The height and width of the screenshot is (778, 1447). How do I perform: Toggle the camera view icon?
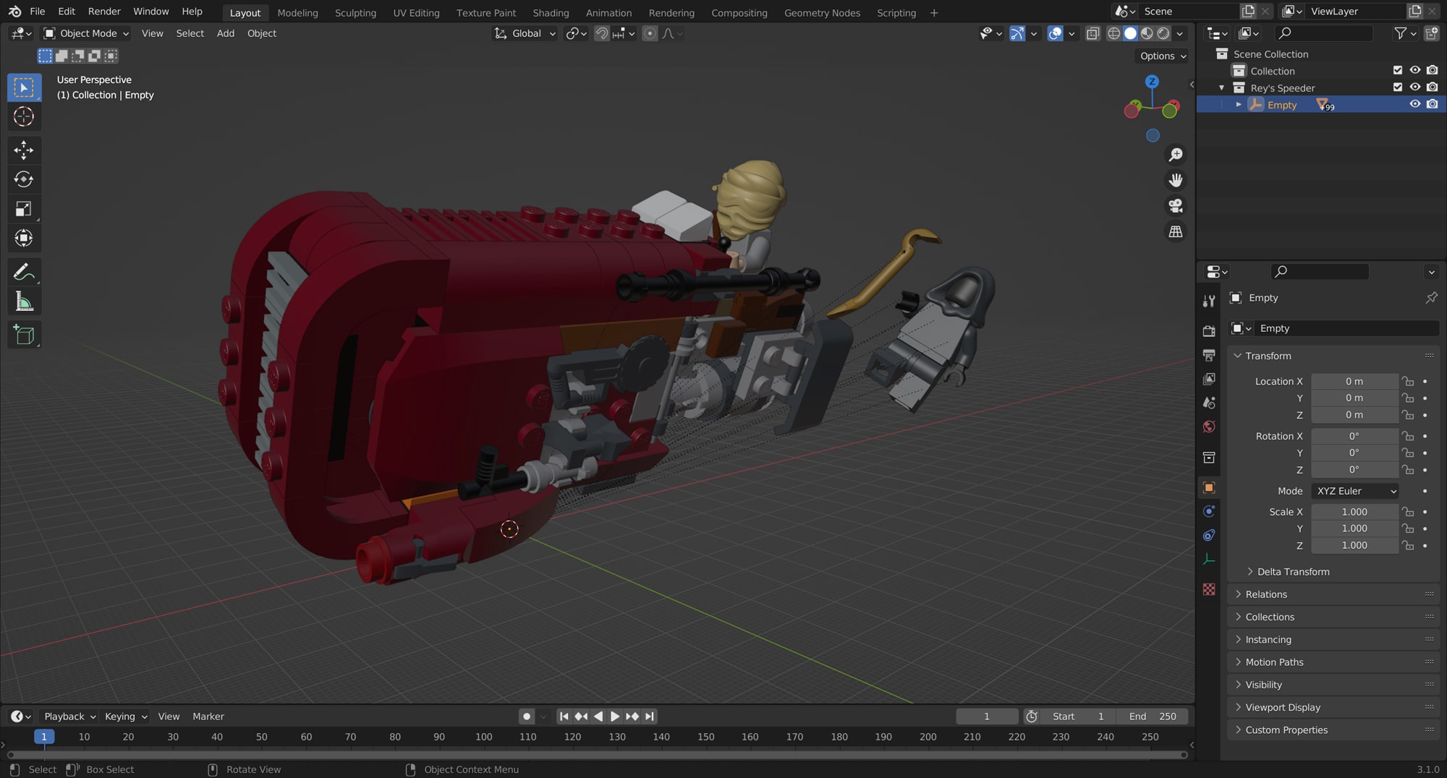pos(1176,206)
